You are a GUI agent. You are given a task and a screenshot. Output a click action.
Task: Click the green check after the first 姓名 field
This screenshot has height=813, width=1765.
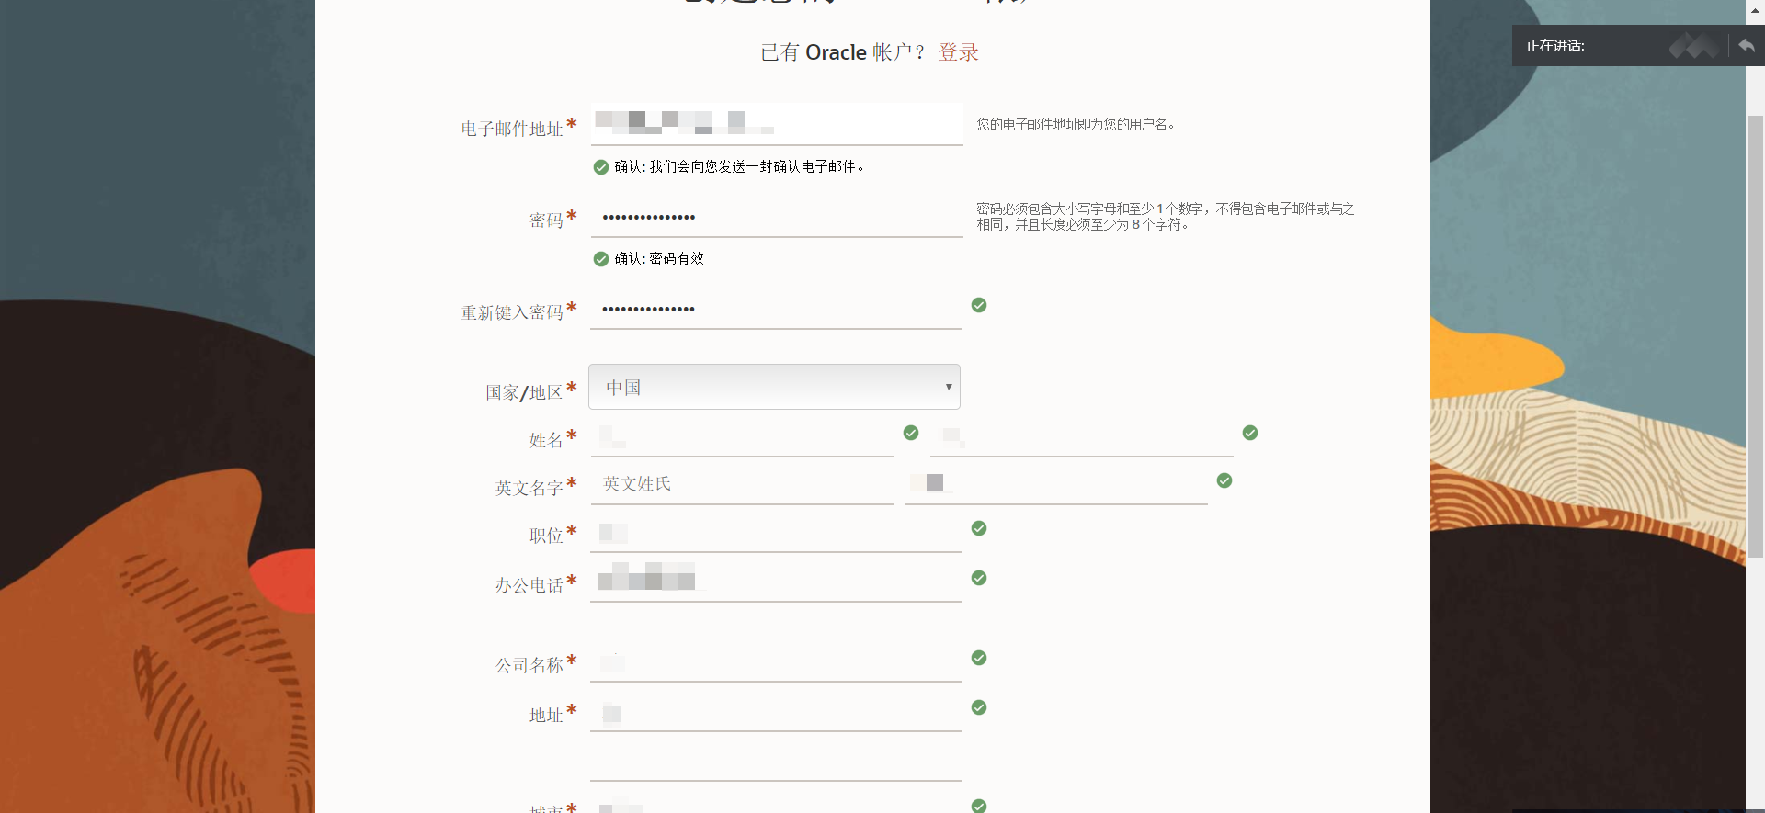click(910, 433)
